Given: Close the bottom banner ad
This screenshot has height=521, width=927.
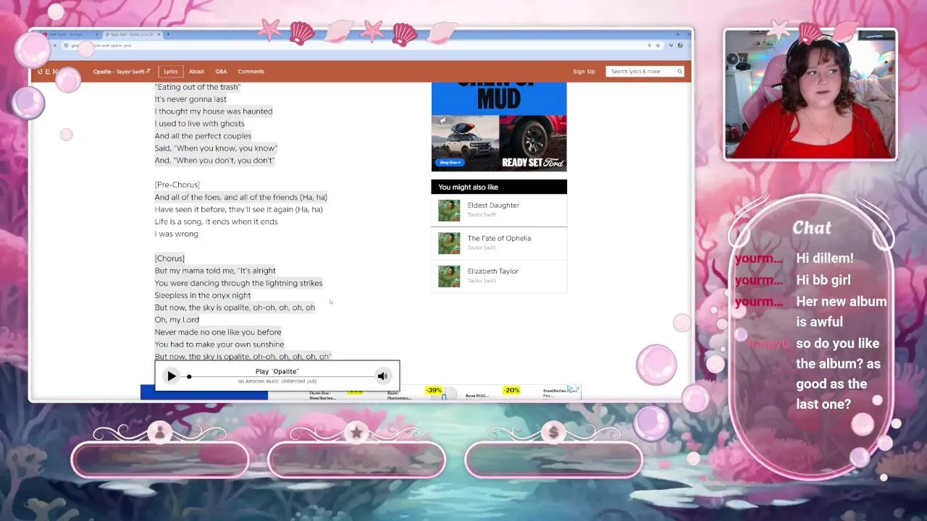Looking at the screenshot, I should tap(577, 389).
